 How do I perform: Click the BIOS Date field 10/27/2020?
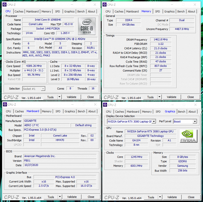[x=60, y=165]
